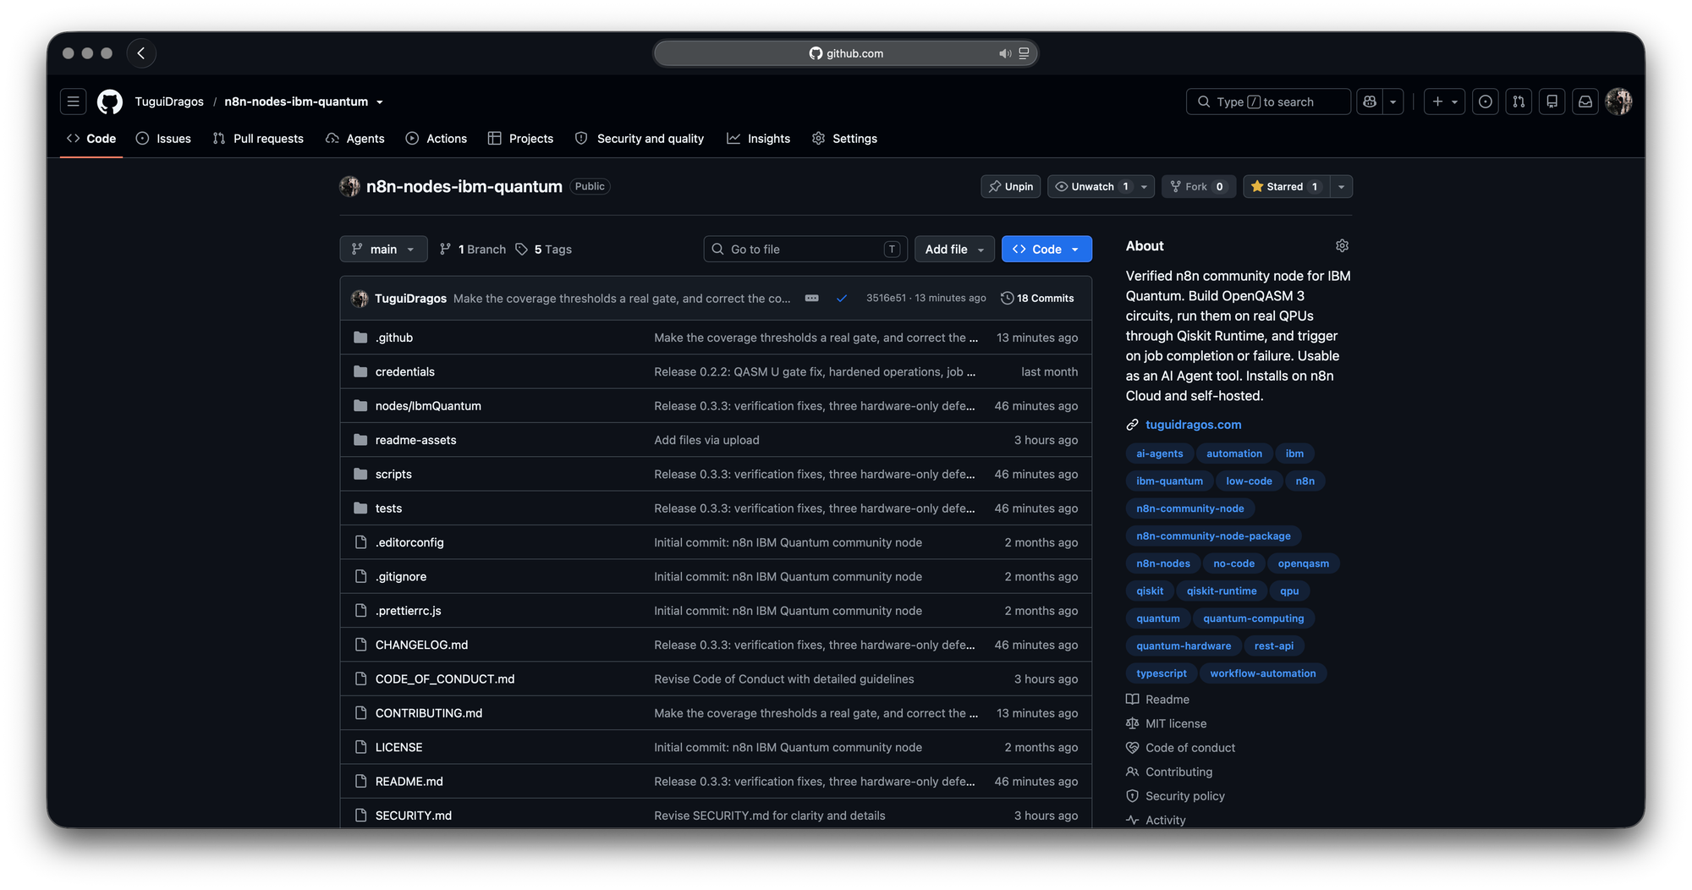Open commit 3516e51 hash link

click(x=886, y=299)
